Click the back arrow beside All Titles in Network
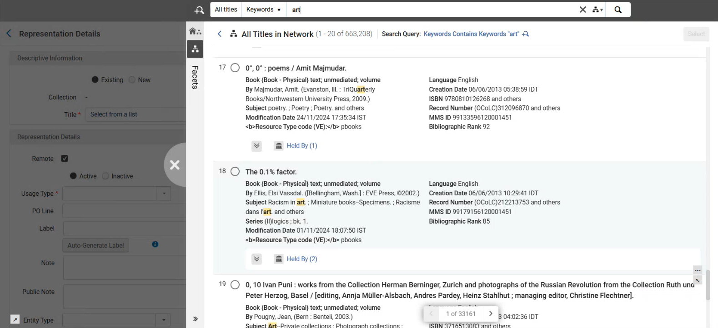 pyautogui.click(x=220, y=34)
